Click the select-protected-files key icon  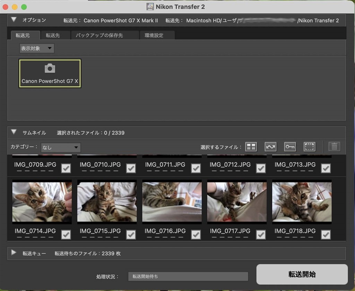click(290, 147)
